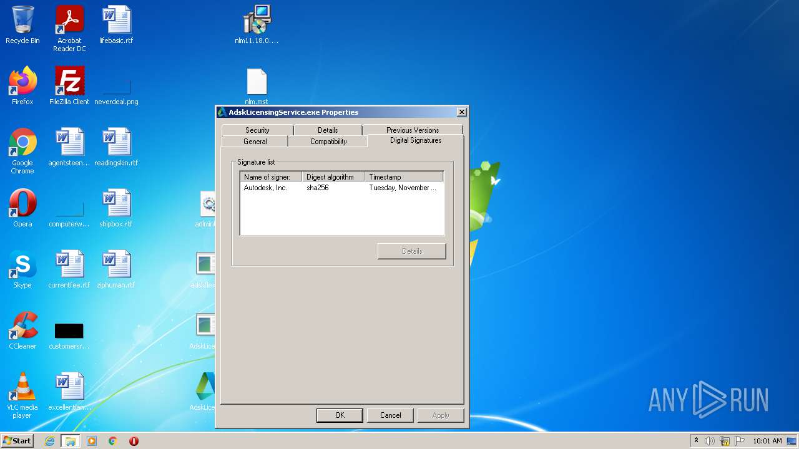Image resolution: width=799 pixels, height=449 pixels.
Task: Sort by Name of signer column
Action: click(x=271, y=177)
